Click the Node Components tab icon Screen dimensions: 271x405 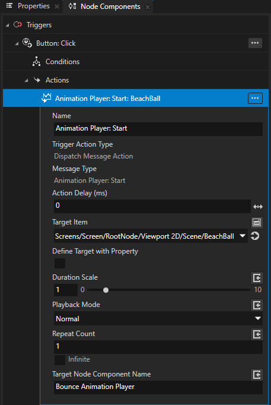click(72, 7)
